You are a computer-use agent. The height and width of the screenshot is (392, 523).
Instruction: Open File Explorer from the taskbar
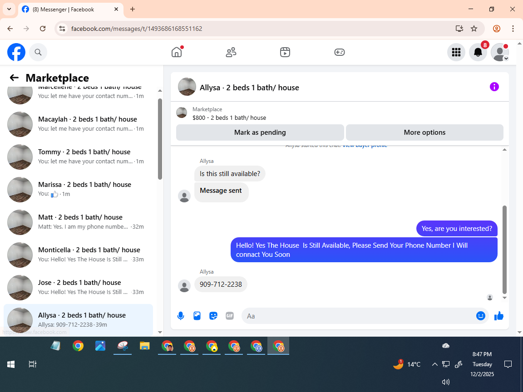144,346
